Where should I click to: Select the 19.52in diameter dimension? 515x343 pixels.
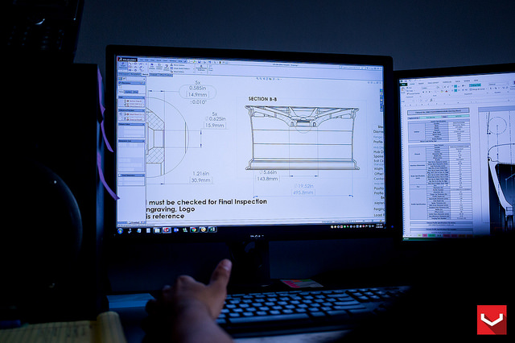(304, 186)
